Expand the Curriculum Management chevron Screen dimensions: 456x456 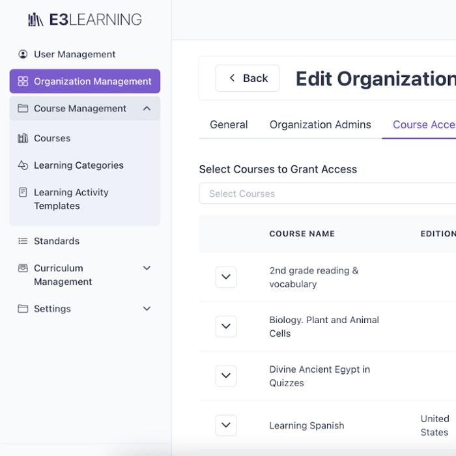tap(147, 268)
